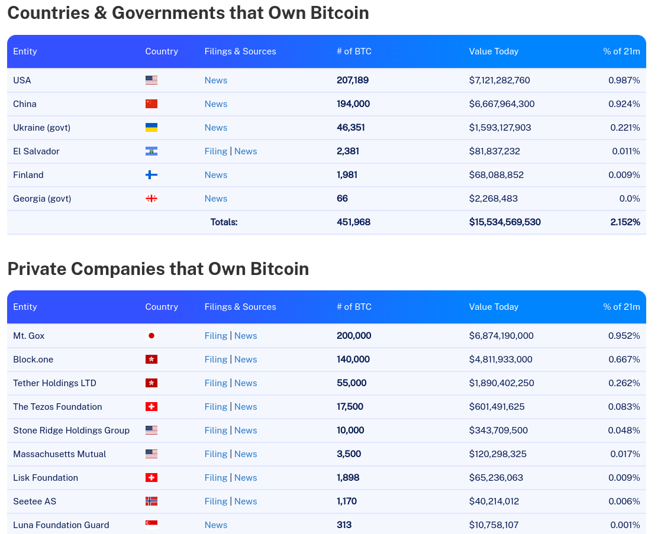Click the Singapore flag for Luna Foundation Guard

(x=151, y=525)
